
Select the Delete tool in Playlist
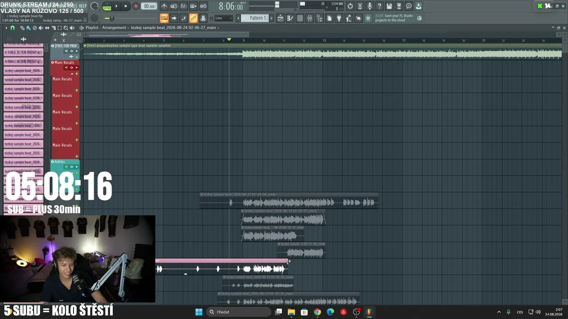click(x=35, y=28)
